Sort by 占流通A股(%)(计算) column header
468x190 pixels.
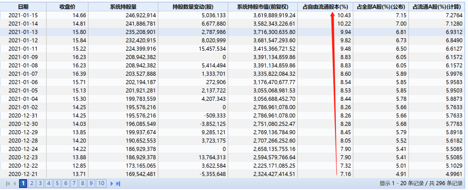(x=437, y=6)
